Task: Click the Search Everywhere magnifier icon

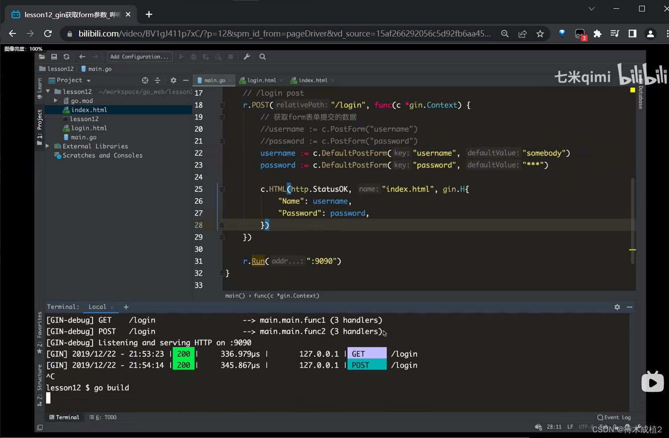Action: point(263,57)
